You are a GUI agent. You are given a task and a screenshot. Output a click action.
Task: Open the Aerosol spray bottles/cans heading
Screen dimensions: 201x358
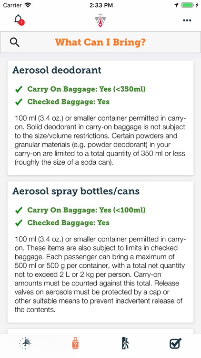(76, 191)
